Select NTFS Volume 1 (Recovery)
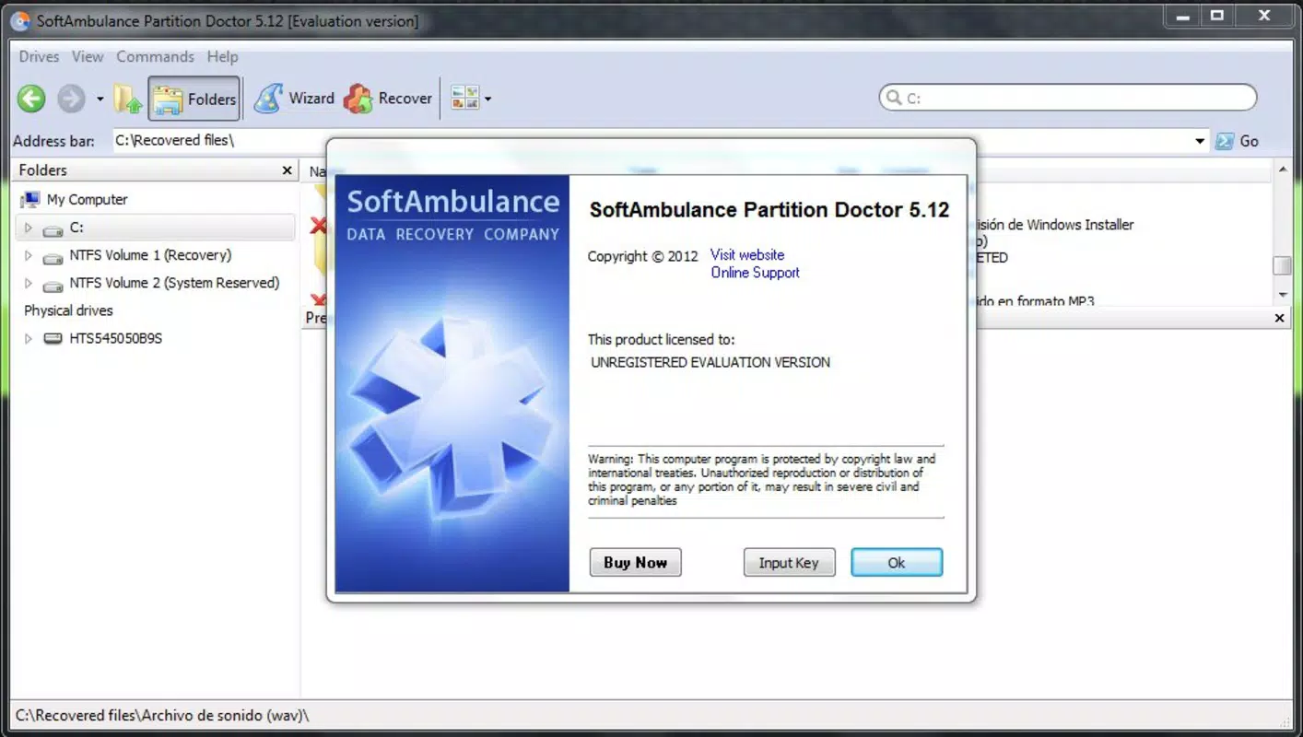 point(150,255)
